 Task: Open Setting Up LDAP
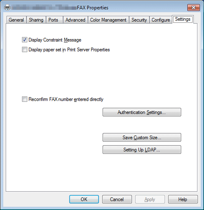[142, 150]
